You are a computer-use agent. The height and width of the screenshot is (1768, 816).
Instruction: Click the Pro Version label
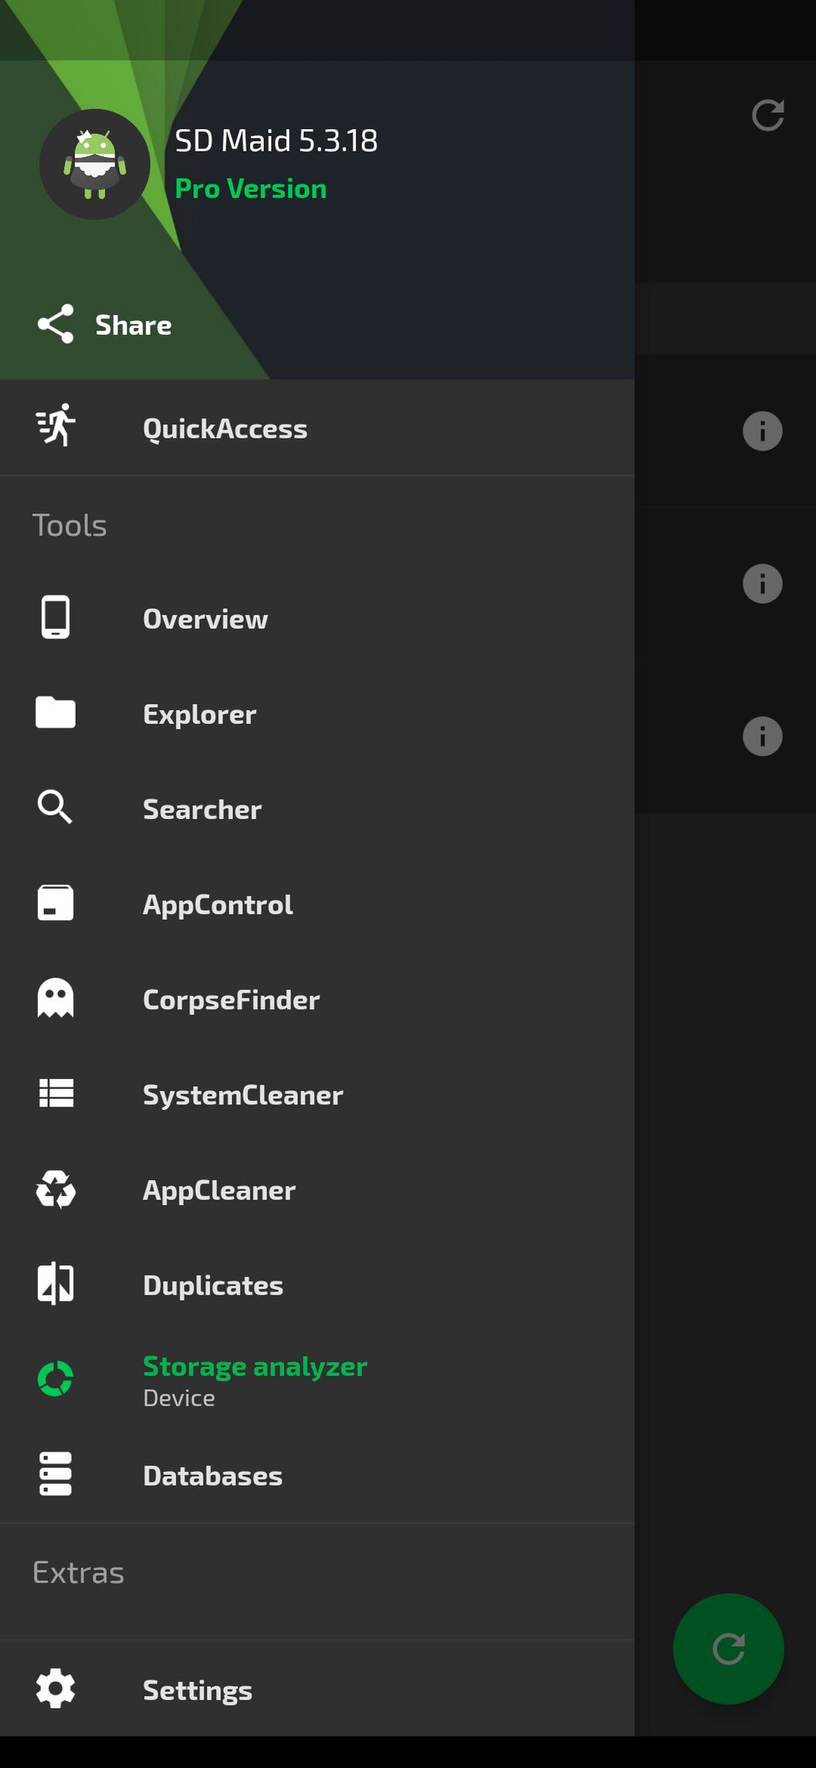point(251,189)
